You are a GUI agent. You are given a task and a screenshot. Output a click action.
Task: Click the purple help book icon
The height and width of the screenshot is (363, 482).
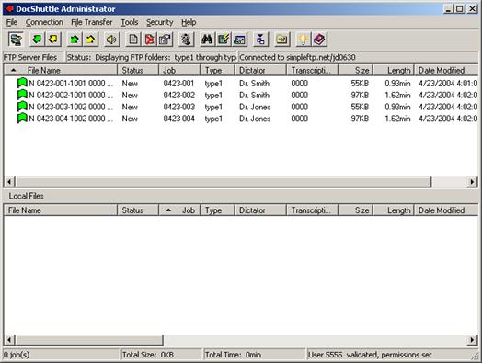click(x=320, y=40)
